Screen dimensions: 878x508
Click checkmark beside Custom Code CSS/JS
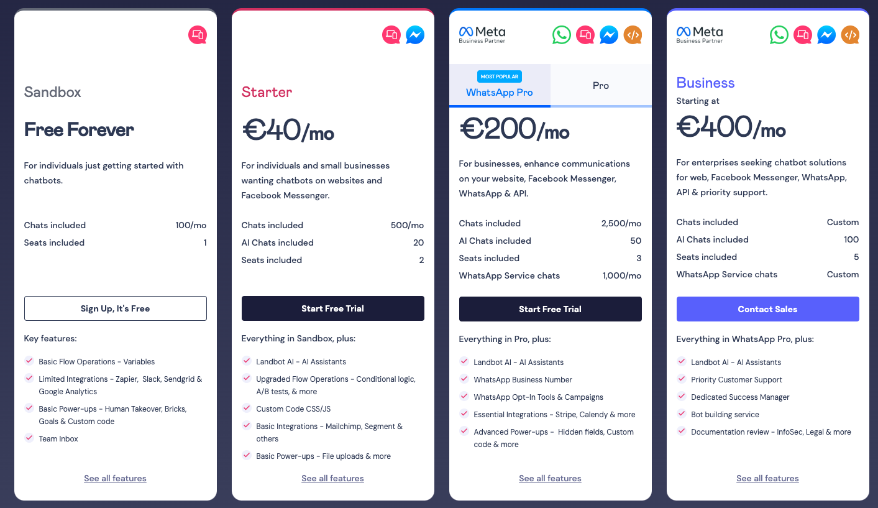[x=247, y=408]
